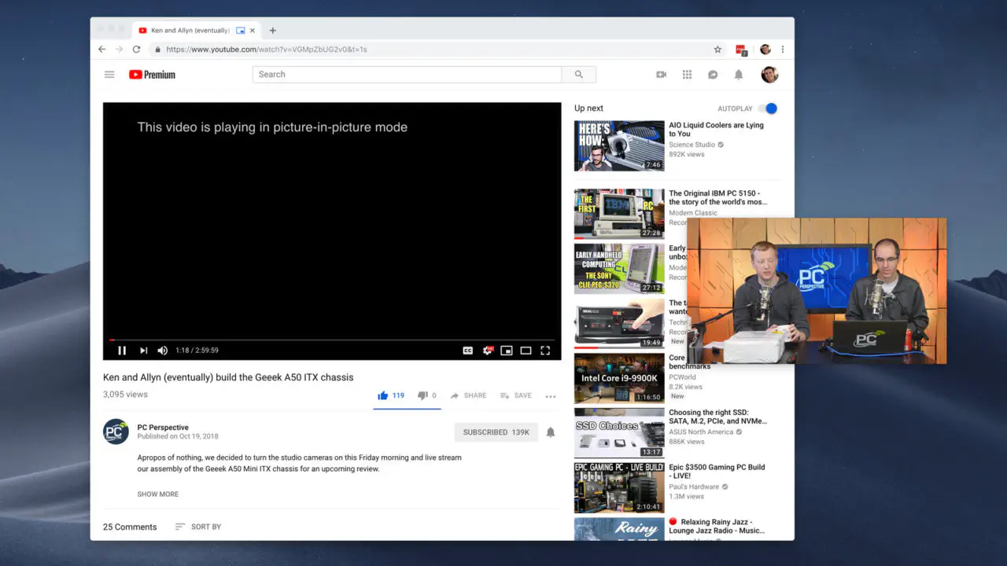
Task: Open the YouTube hamburger guide menu
Action: coord(109,75)
